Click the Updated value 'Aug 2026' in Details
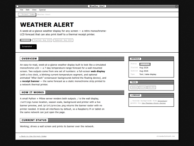Image resolution: width=194 pixels, height=146 pixels. (144, 71)
